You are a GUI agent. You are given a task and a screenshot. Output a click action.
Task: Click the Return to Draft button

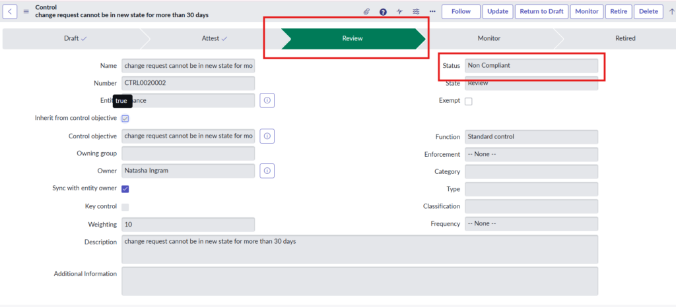[x=541, y=11]
